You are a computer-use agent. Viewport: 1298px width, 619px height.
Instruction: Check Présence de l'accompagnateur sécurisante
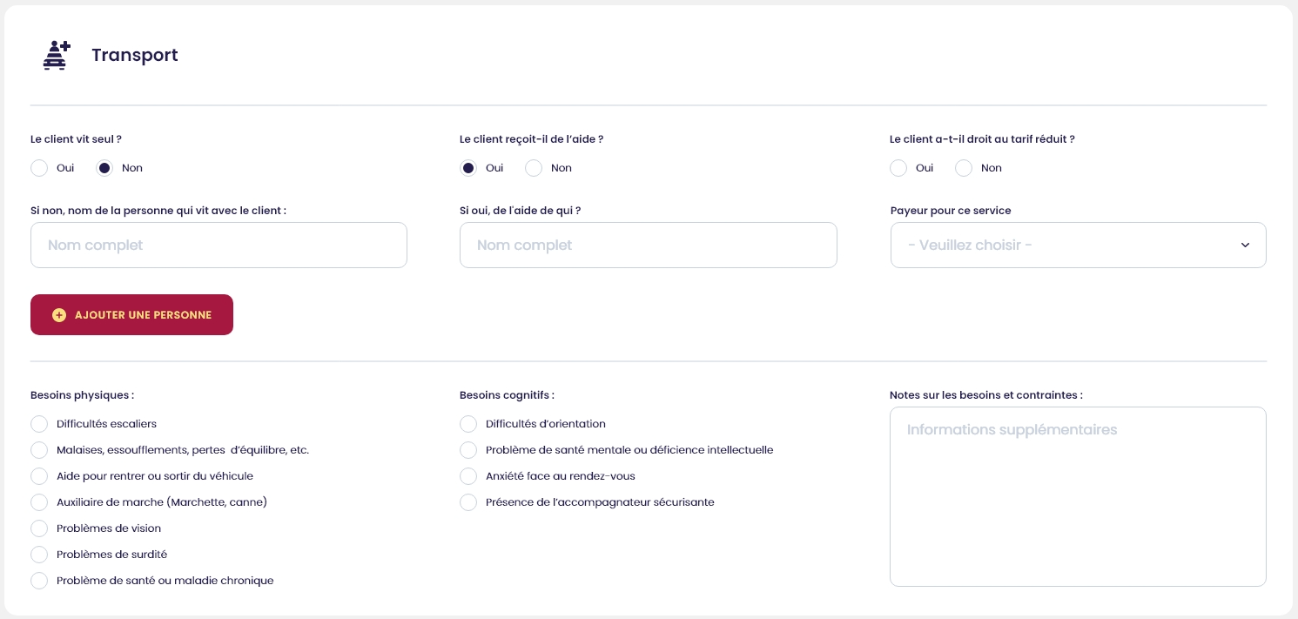468,502
